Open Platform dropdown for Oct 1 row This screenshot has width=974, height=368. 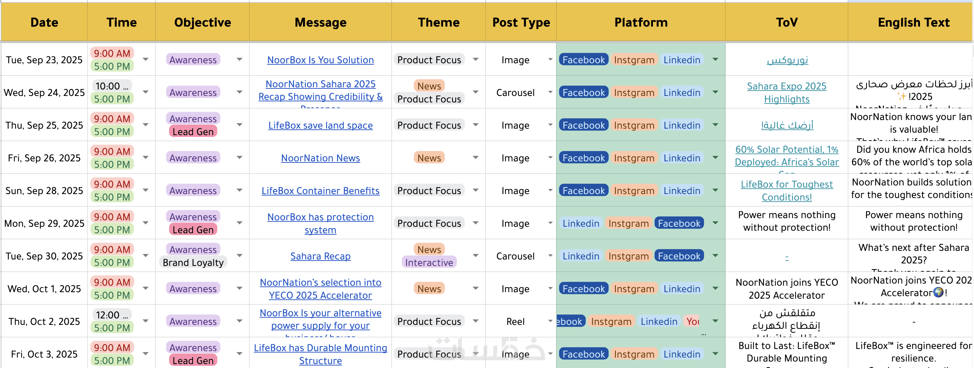[x=715, y=288]
